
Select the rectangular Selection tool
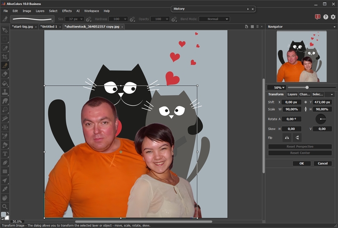(x=5, y=39)
